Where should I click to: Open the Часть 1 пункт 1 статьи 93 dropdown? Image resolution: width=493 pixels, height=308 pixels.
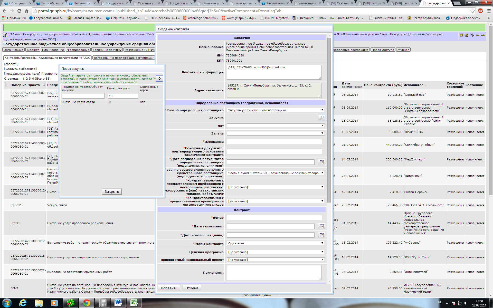coord(276,173)
